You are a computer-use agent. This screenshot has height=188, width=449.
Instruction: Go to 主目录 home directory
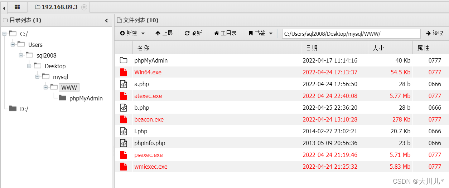225,33
